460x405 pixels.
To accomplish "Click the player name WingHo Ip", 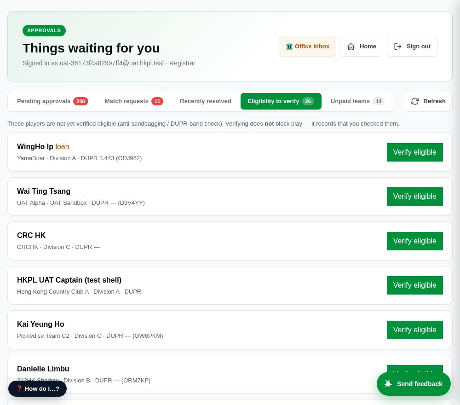I will tap(35, 146).
